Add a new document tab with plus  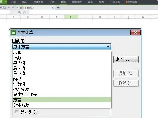[58, 8]
